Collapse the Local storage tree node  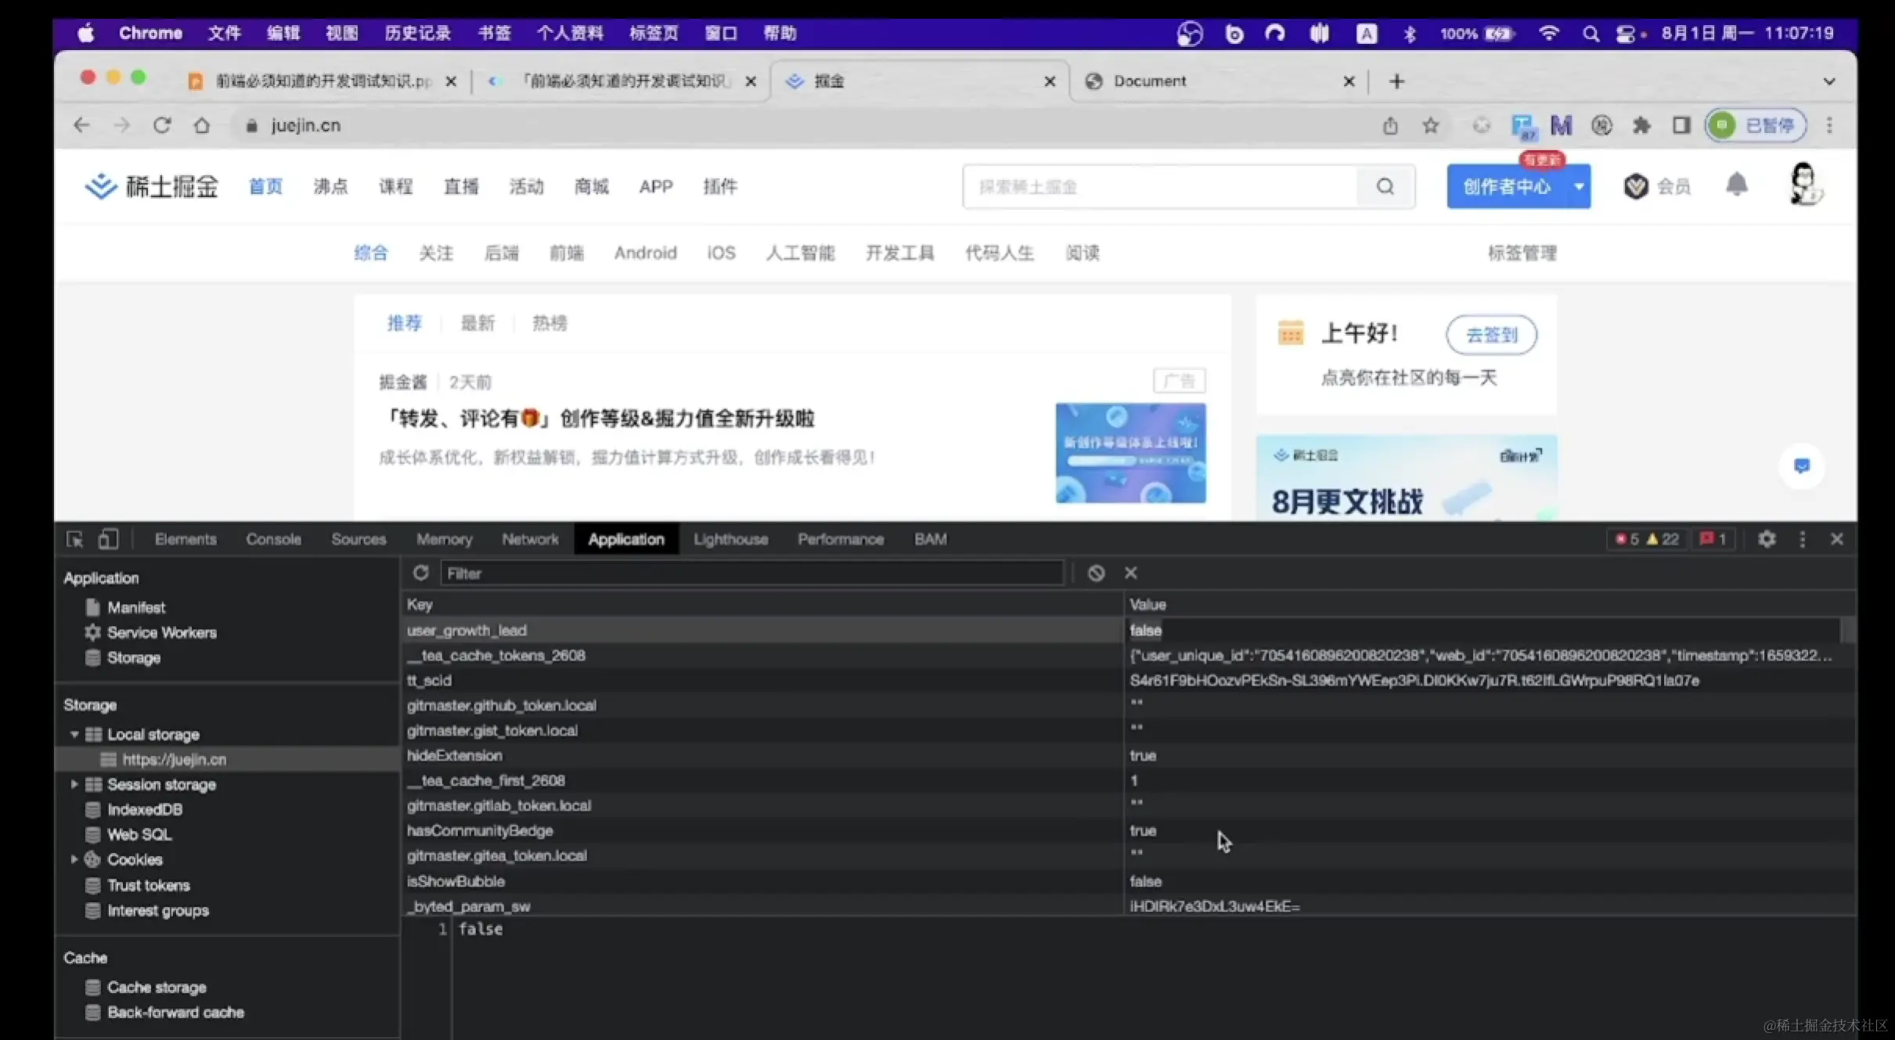point(74,734)
